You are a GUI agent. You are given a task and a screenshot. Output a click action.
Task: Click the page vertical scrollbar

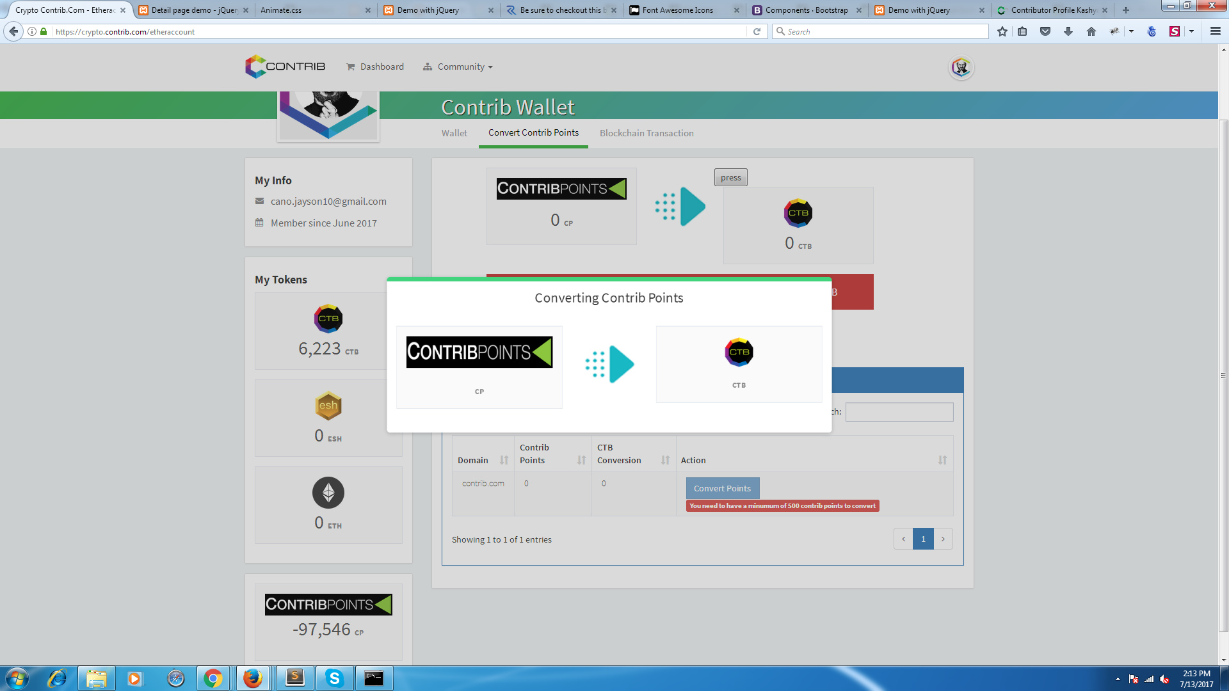[1223, 376]
